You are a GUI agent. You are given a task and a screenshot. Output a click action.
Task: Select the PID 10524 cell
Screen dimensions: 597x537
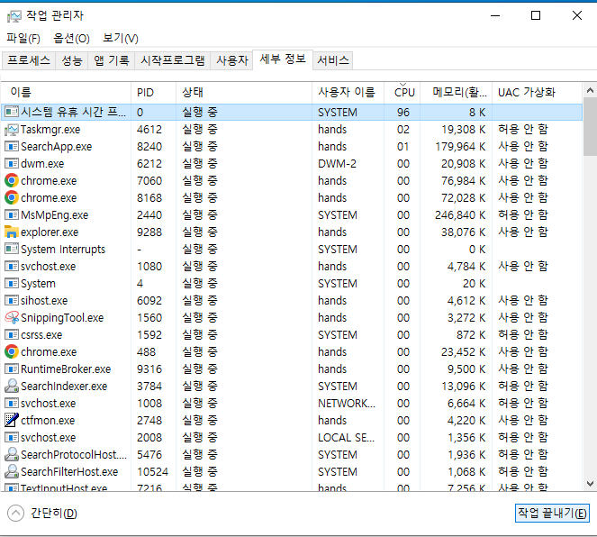[152, 472]
